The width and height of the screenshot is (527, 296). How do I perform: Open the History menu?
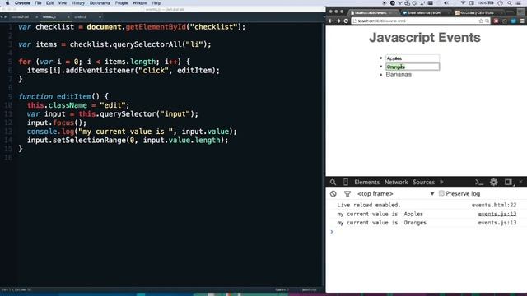(x=78, y=3)
